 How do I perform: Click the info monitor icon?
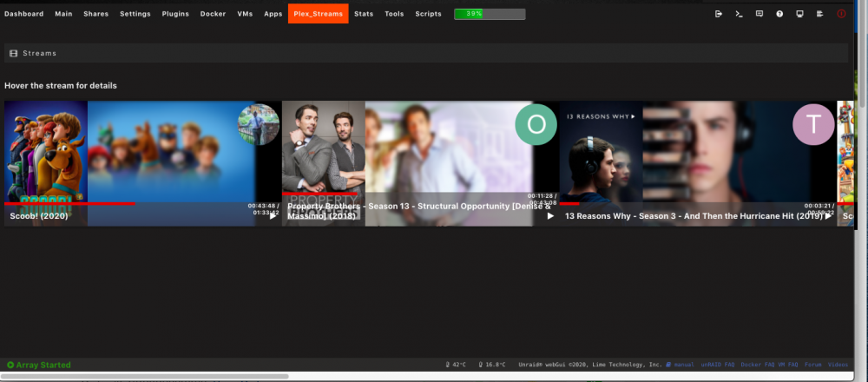pyautogui.click(x=800, y=14)
